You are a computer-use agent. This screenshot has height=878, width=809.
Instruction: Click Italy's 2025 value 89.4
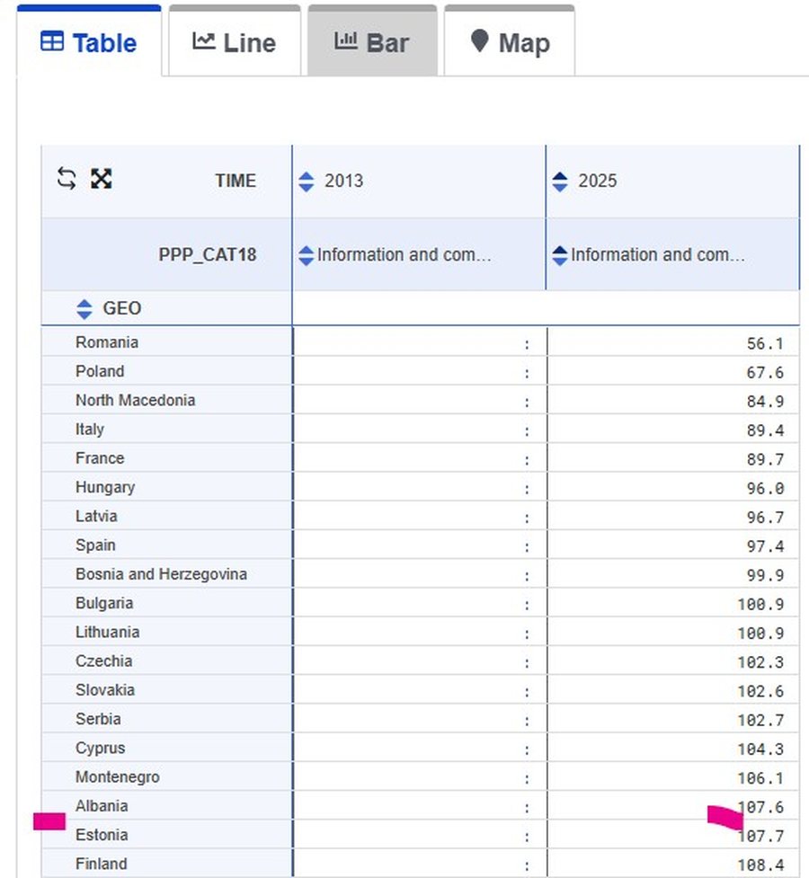765,430
